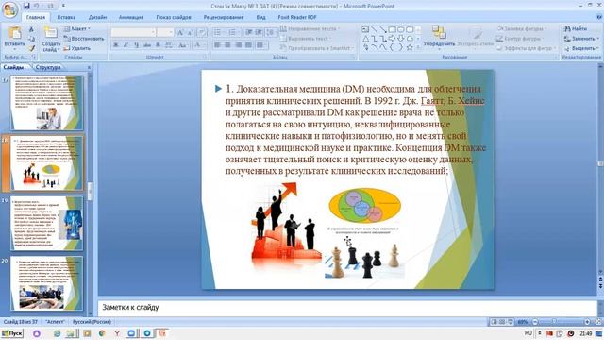Open the Рецензирование tab
Image resolution: width=604 pixels, height=340 pixels.
click(224, 17)
